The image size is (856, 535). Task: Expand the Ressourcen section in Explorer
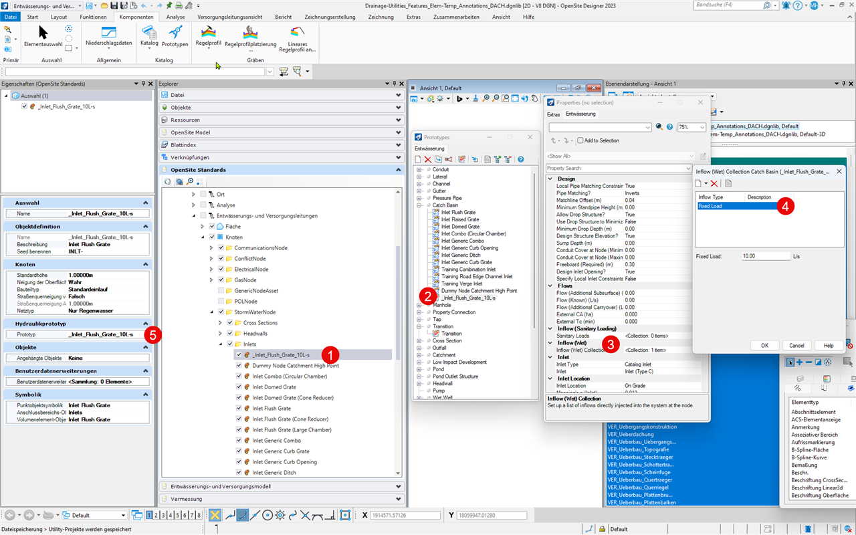pyautogui.click(x=399, y=120)
